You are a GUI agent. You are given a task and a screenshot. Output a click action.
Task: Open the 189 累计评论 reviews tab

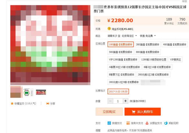tap(169, 21)
